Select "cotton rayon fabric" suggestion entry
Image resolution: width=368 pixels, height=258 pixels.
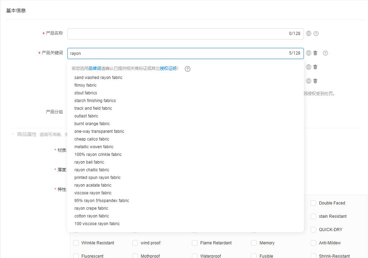92,216
